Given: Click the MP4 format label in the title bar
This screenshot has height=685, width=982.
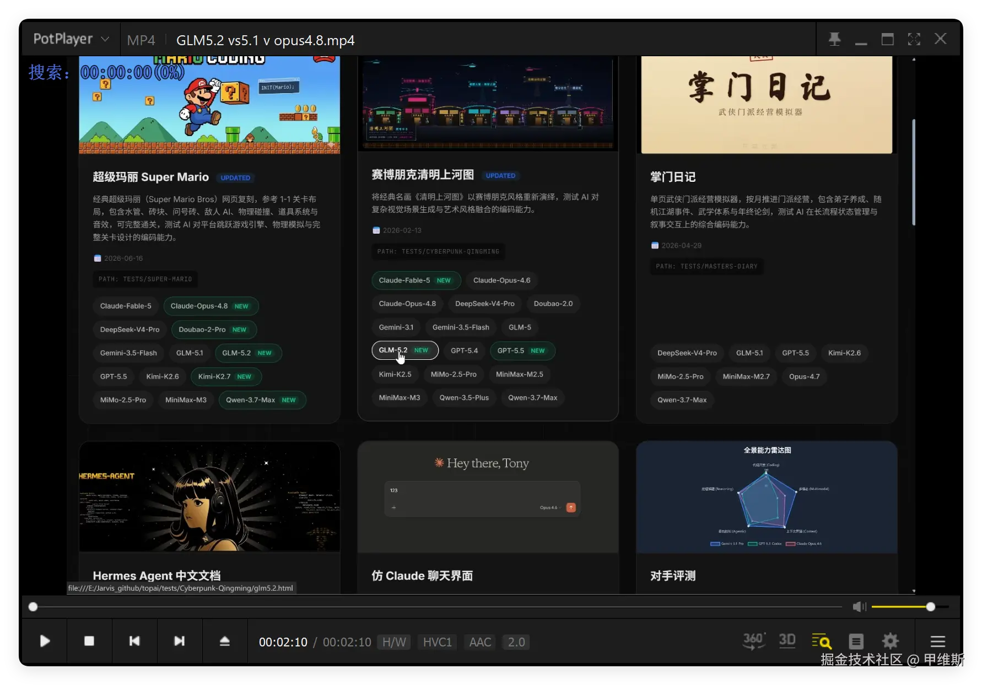Looking at the screenshot, I should (141, 40).
